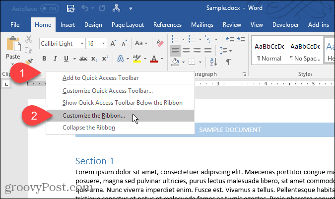This screenshot has height=199, width=335.
Task: Click the Text Effects glowing A icon
Action: [x=121, y=59]
